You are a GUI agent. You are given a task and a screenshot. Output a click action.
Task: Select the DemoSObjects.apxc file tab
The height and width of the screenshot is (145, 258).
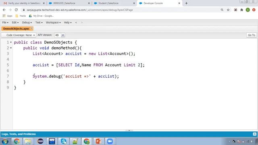[16, 29]
